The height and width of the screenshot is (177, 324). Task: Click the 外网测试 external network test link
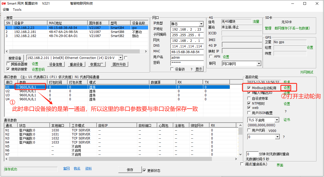pyautogui.click(x=307, y=72)
